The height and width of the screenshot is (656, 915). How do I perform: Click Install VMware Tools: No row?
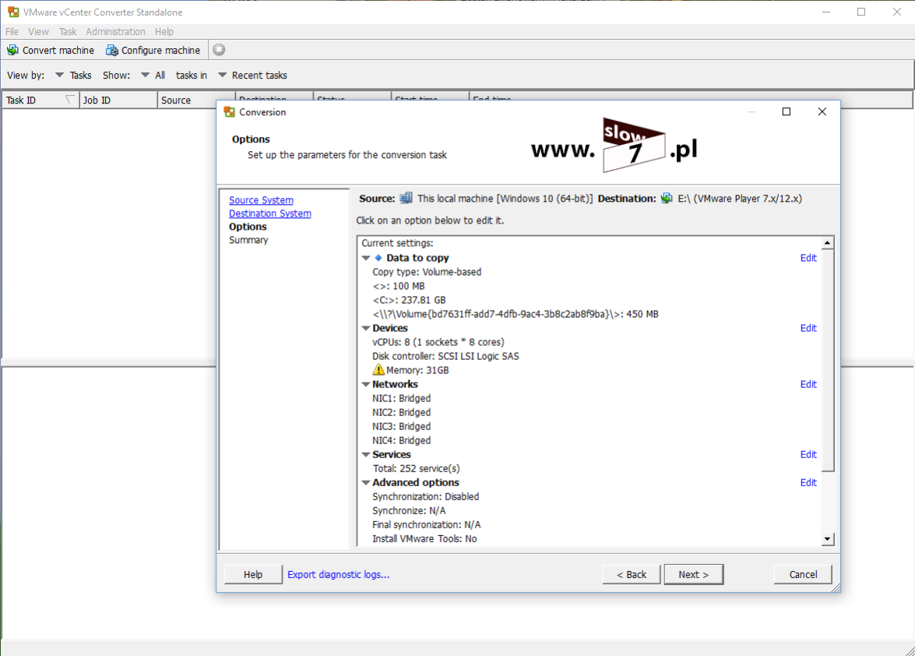coord(424,538)
